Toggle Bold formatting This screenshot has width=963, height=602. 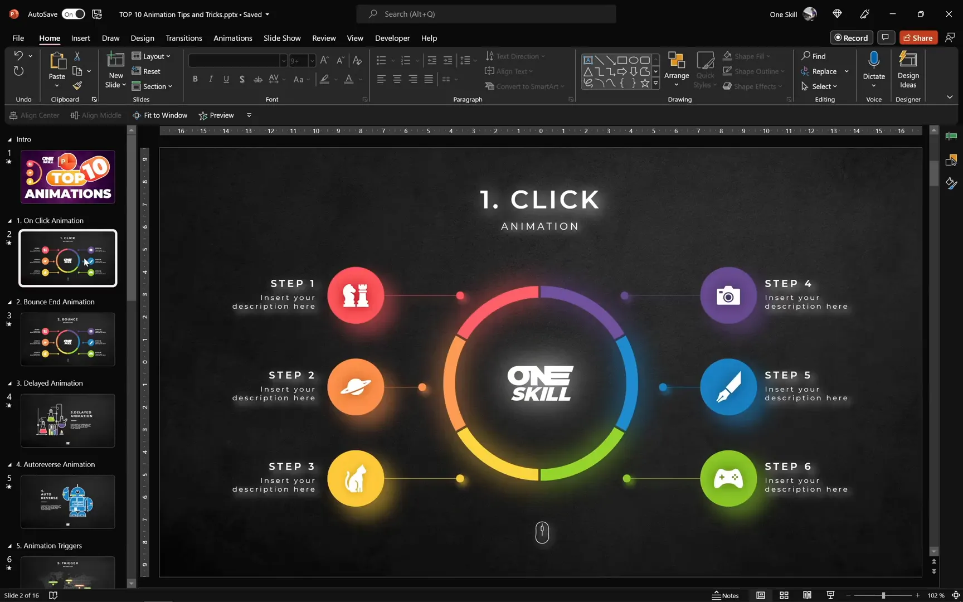coord(195,79)
